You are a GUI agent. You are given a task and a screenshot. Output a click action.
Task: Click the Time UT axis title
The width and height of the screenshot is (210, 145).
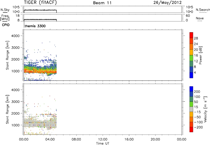103,143
